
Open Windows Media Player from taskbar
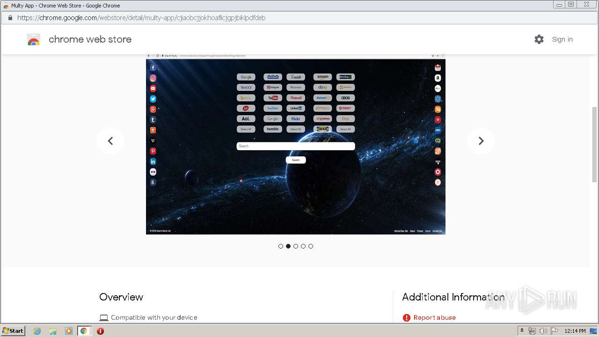[x=68, y=331]
